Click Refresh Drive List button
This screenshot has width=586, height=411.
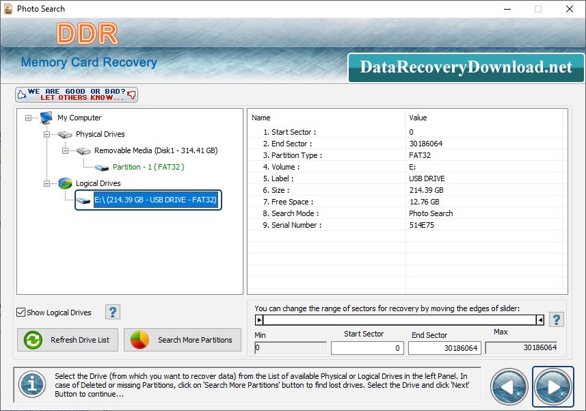pos(68,340)
